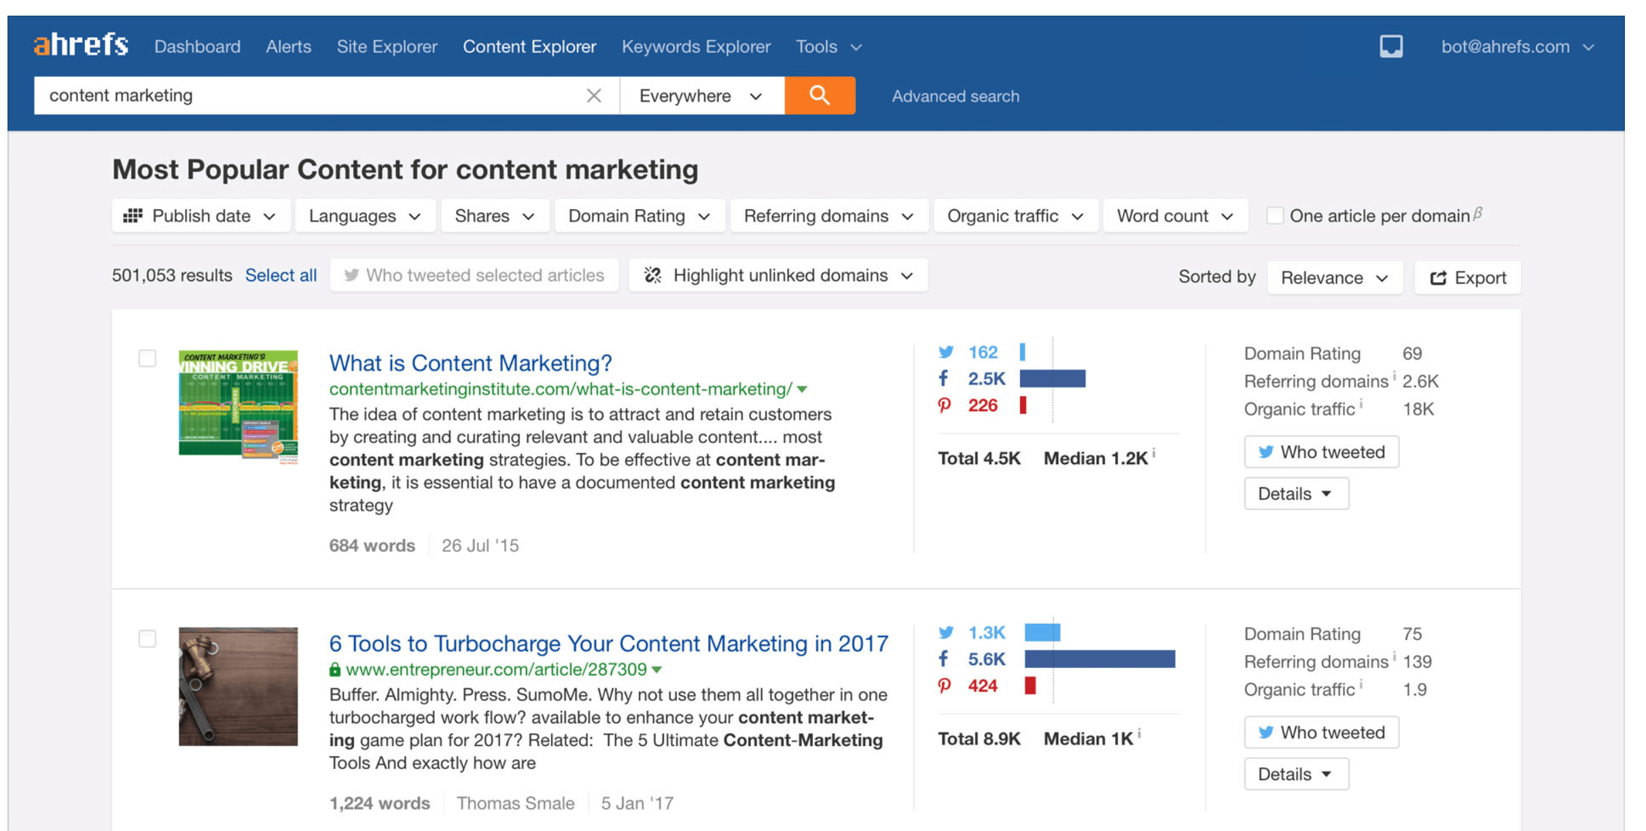Click the export arrow icon
Screen dimensions: 1646x831
click(1438, 278)
